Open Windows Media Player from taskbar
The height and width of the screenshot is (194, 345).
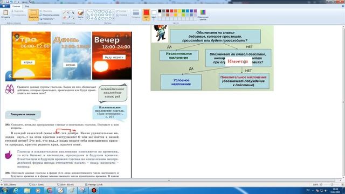coord(38,190)
